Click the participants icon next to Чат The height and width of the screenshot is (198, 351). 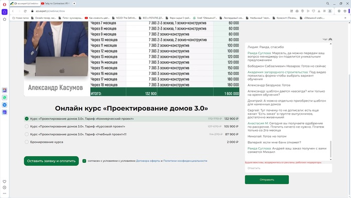330,39
